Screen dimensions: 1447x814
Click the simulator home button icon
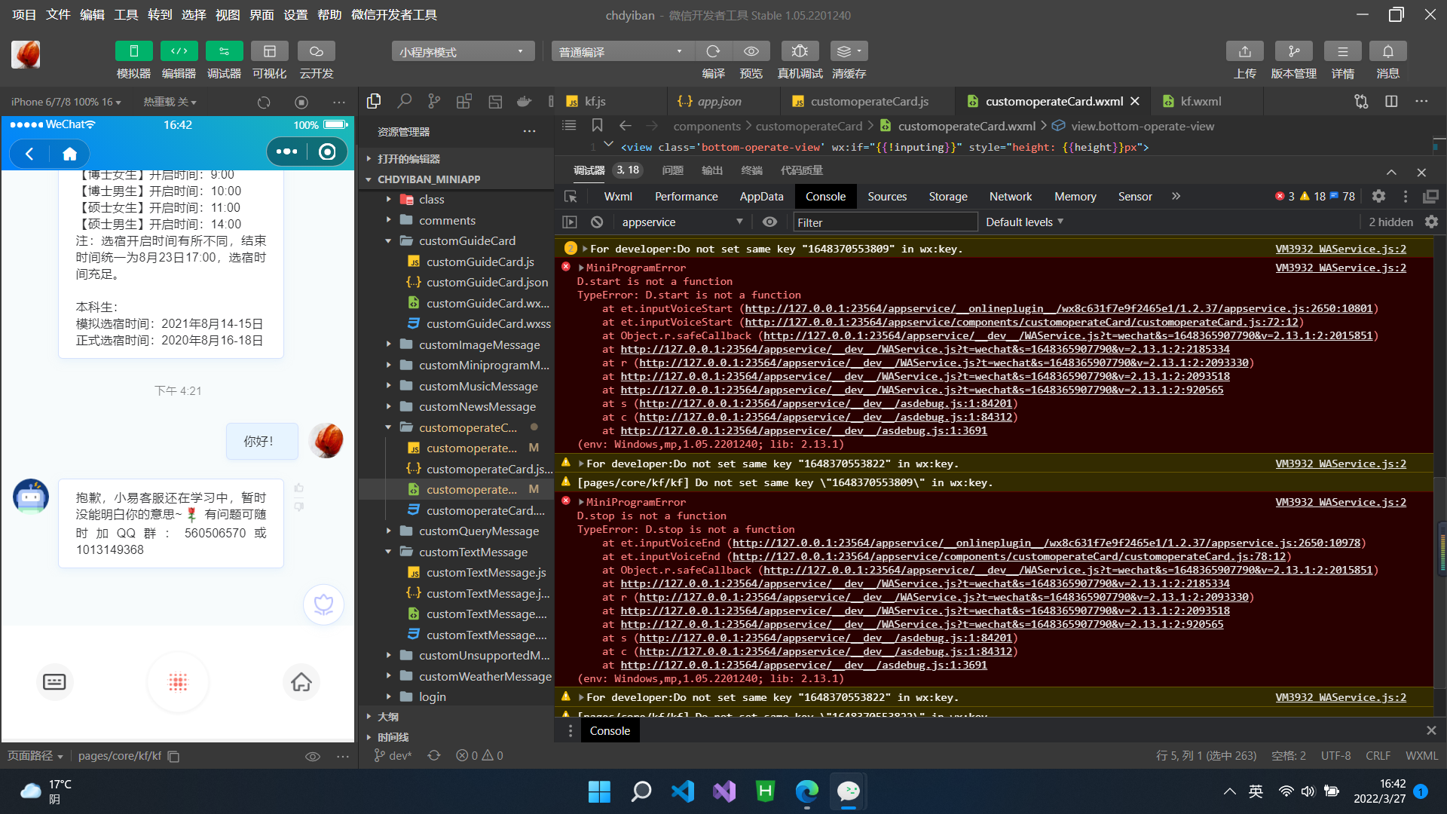[x=69, y=154]
